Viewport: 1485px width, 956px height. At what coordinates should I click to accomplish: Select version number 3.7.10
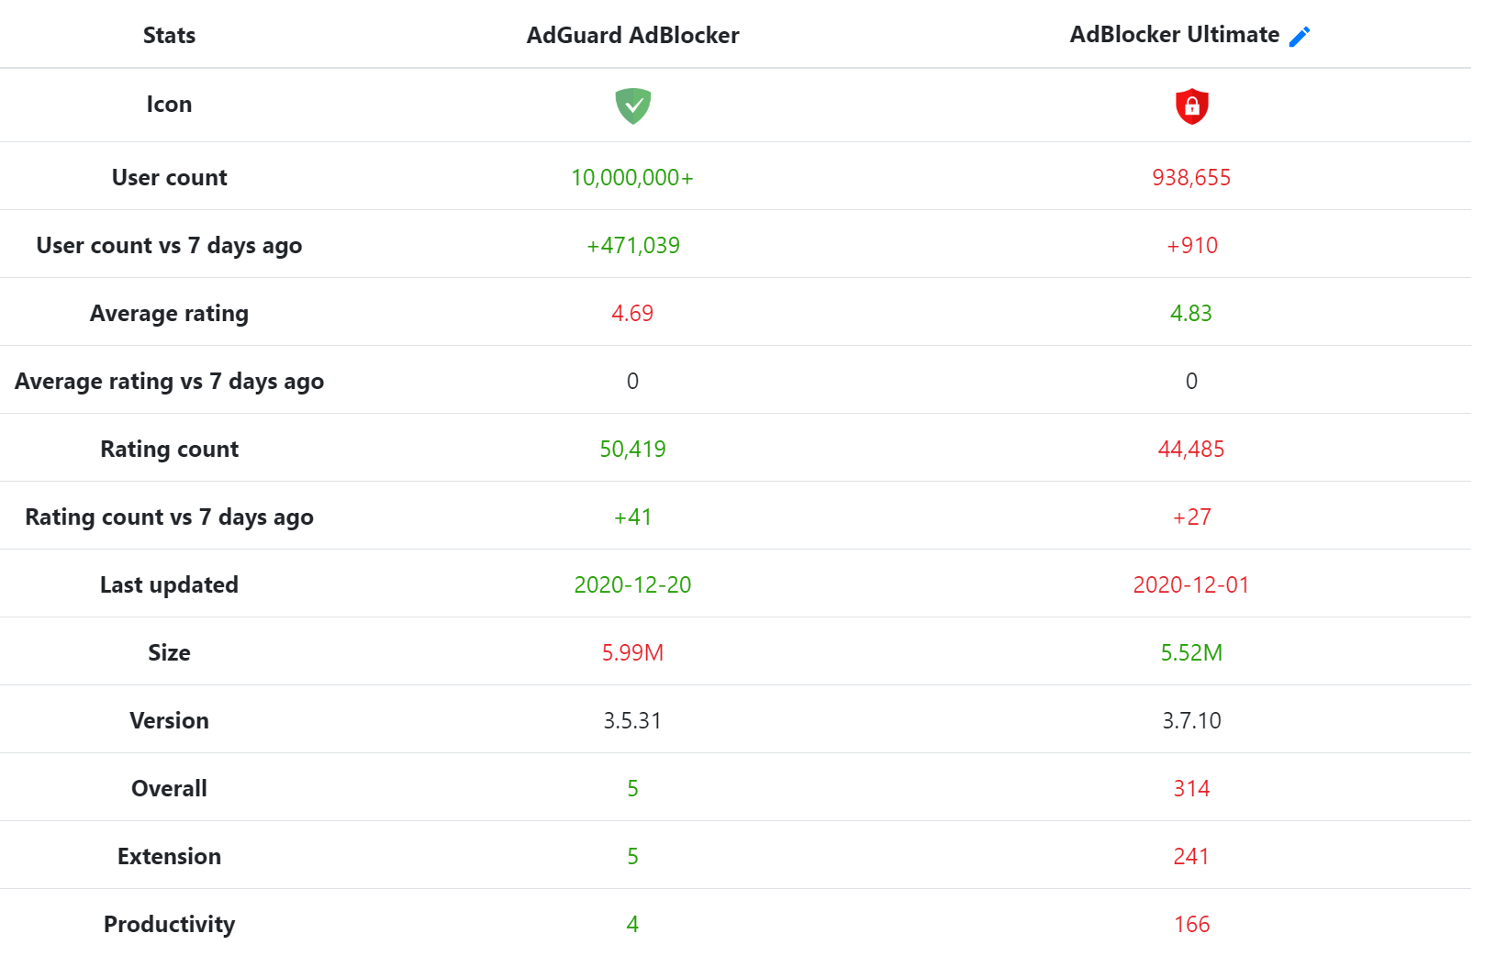tap(1191, 721)
